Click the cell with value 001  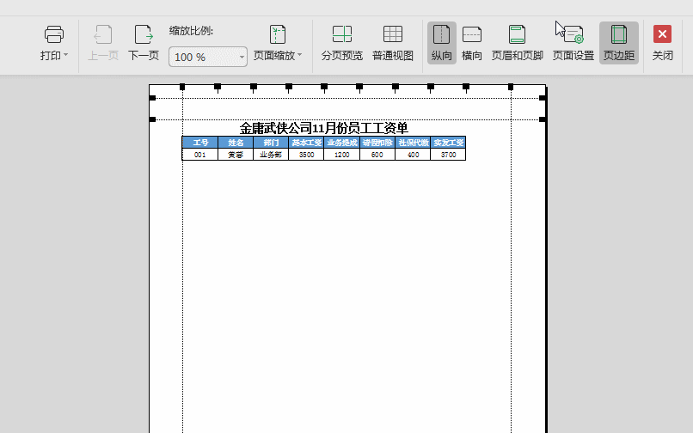point(199,154)
